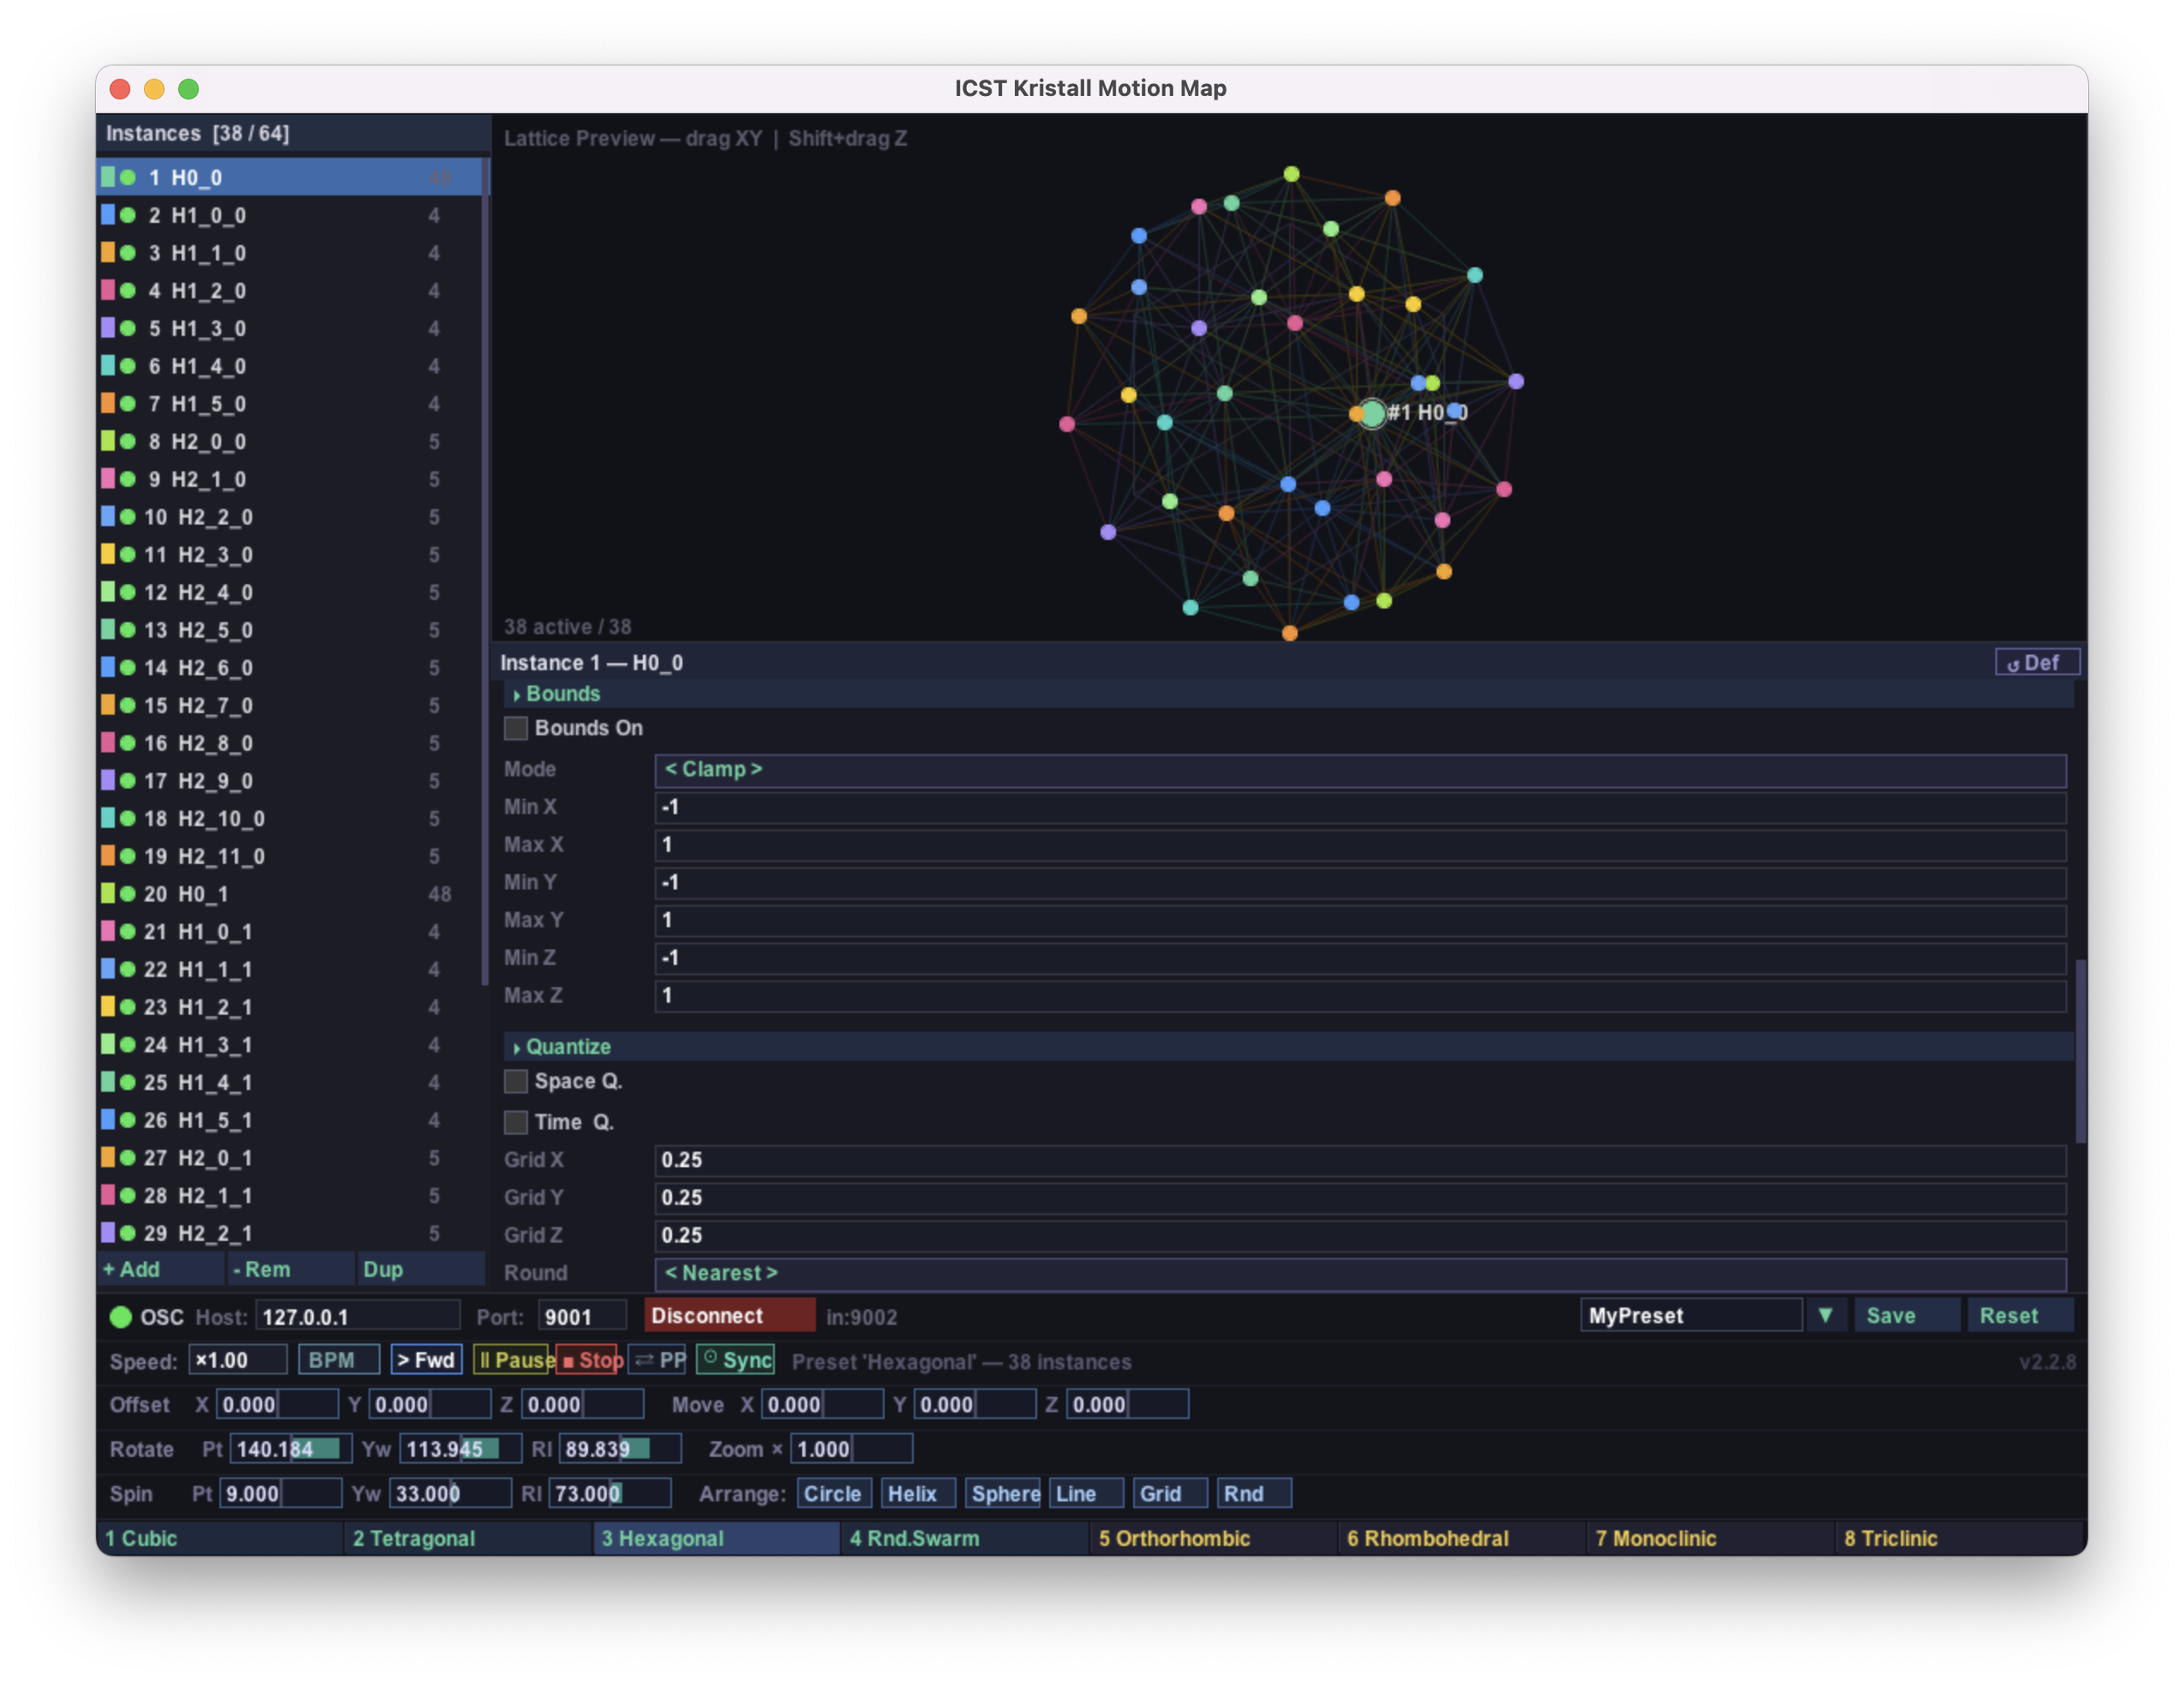Load the 4 Rnd.Swarm preset tab
Image resolution: width=2184 pixels, height=1683 pixels.
tap(965, 1538)
